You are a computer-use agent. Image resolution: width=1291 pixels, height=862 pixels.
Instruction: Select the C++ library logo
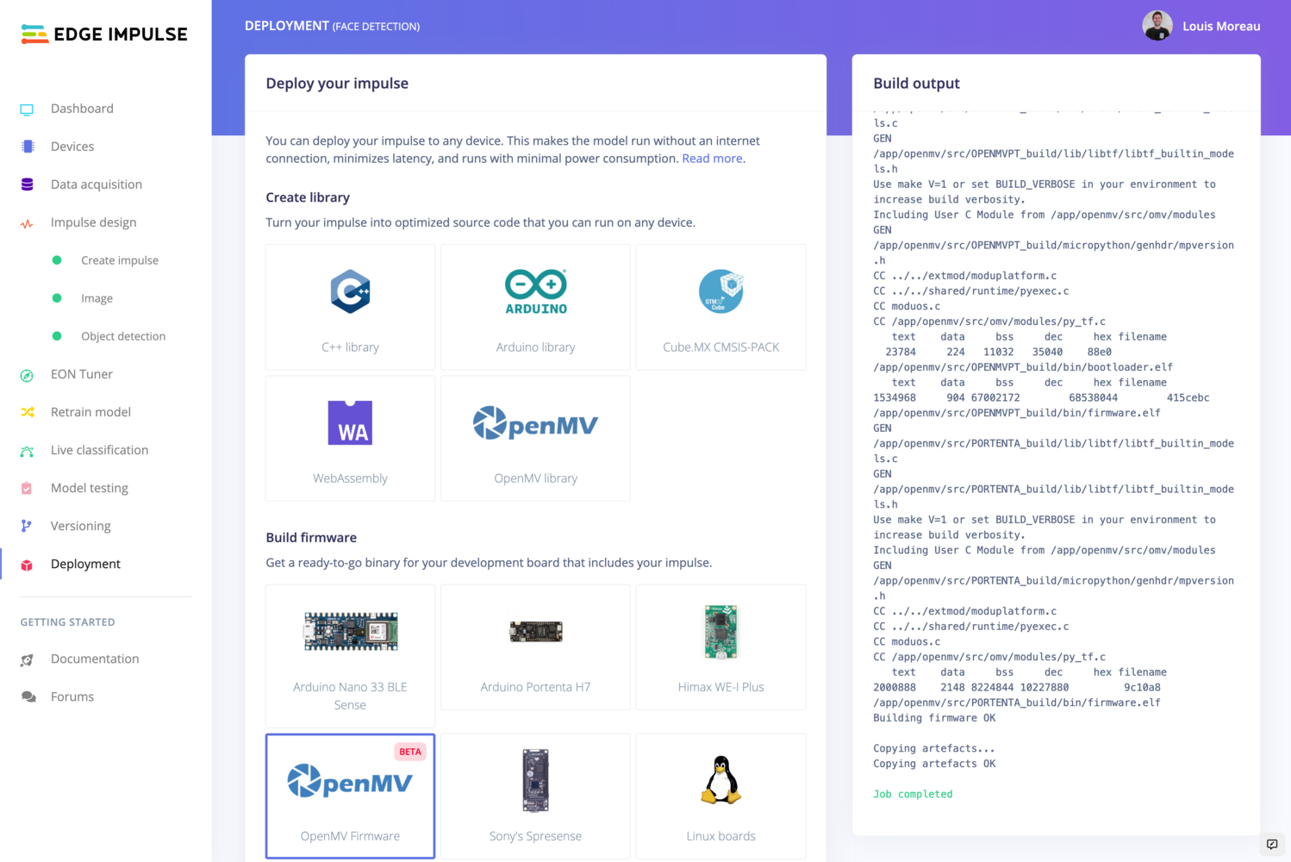coord(350,291)
